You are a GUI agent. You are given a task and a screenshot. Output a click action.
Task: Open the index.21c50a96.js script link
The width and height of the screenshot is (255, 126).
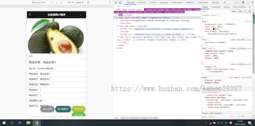[x=159, y=34]
